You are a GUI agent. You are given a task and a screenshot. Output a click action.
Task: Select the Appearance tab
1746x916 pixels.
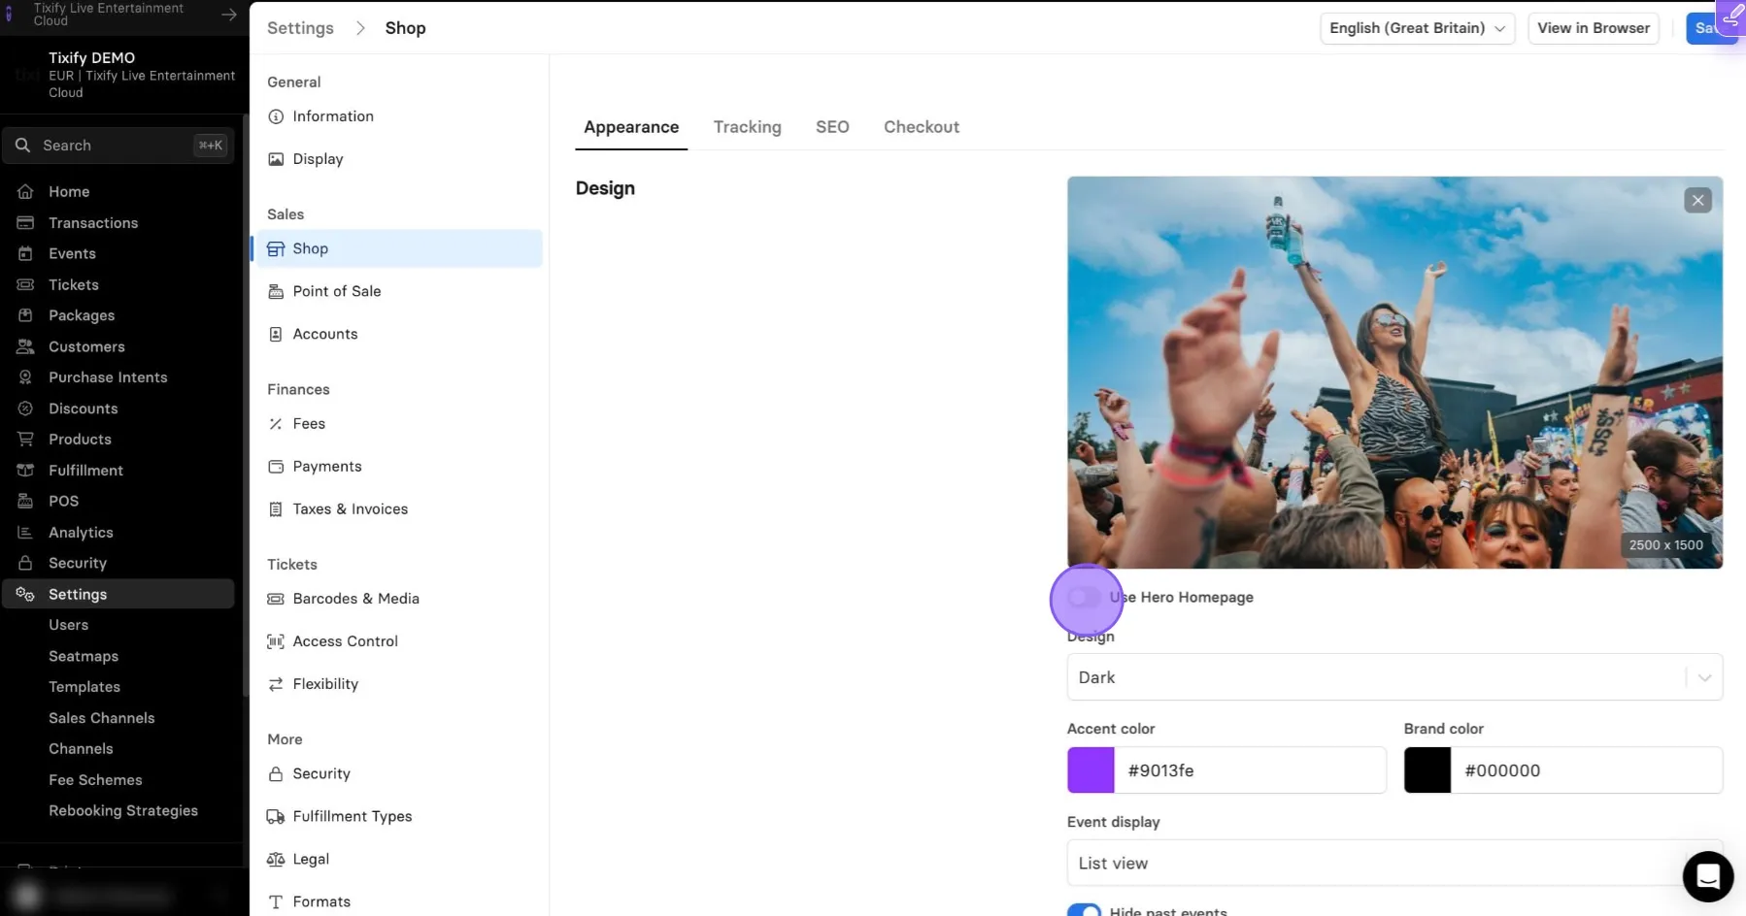pos(631,127)
